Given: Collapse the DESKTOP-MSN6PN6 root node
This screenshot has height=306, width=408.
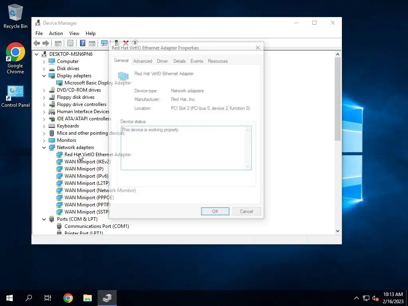Looking at the screenshot, I should point(36,54).
